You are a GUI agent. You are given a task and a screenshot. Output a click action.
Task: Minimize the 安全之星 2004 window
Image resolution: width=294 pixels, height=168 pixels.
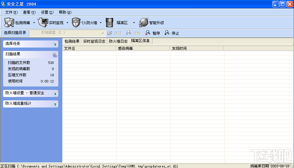click(x=275, y=4)
